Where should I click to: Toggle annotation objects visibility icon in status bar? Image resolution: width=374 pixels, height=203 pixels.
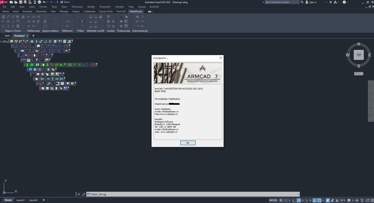(328, 200)
